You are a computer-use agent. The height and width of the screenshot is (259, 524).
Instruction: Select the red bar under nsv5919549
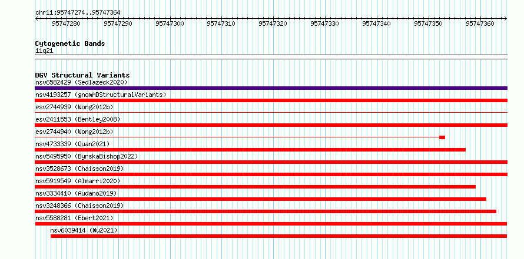tap(256, 187)
